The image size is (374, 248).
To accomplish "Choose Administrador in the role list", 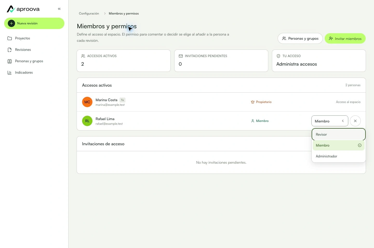I will click(x=339, y=156).
